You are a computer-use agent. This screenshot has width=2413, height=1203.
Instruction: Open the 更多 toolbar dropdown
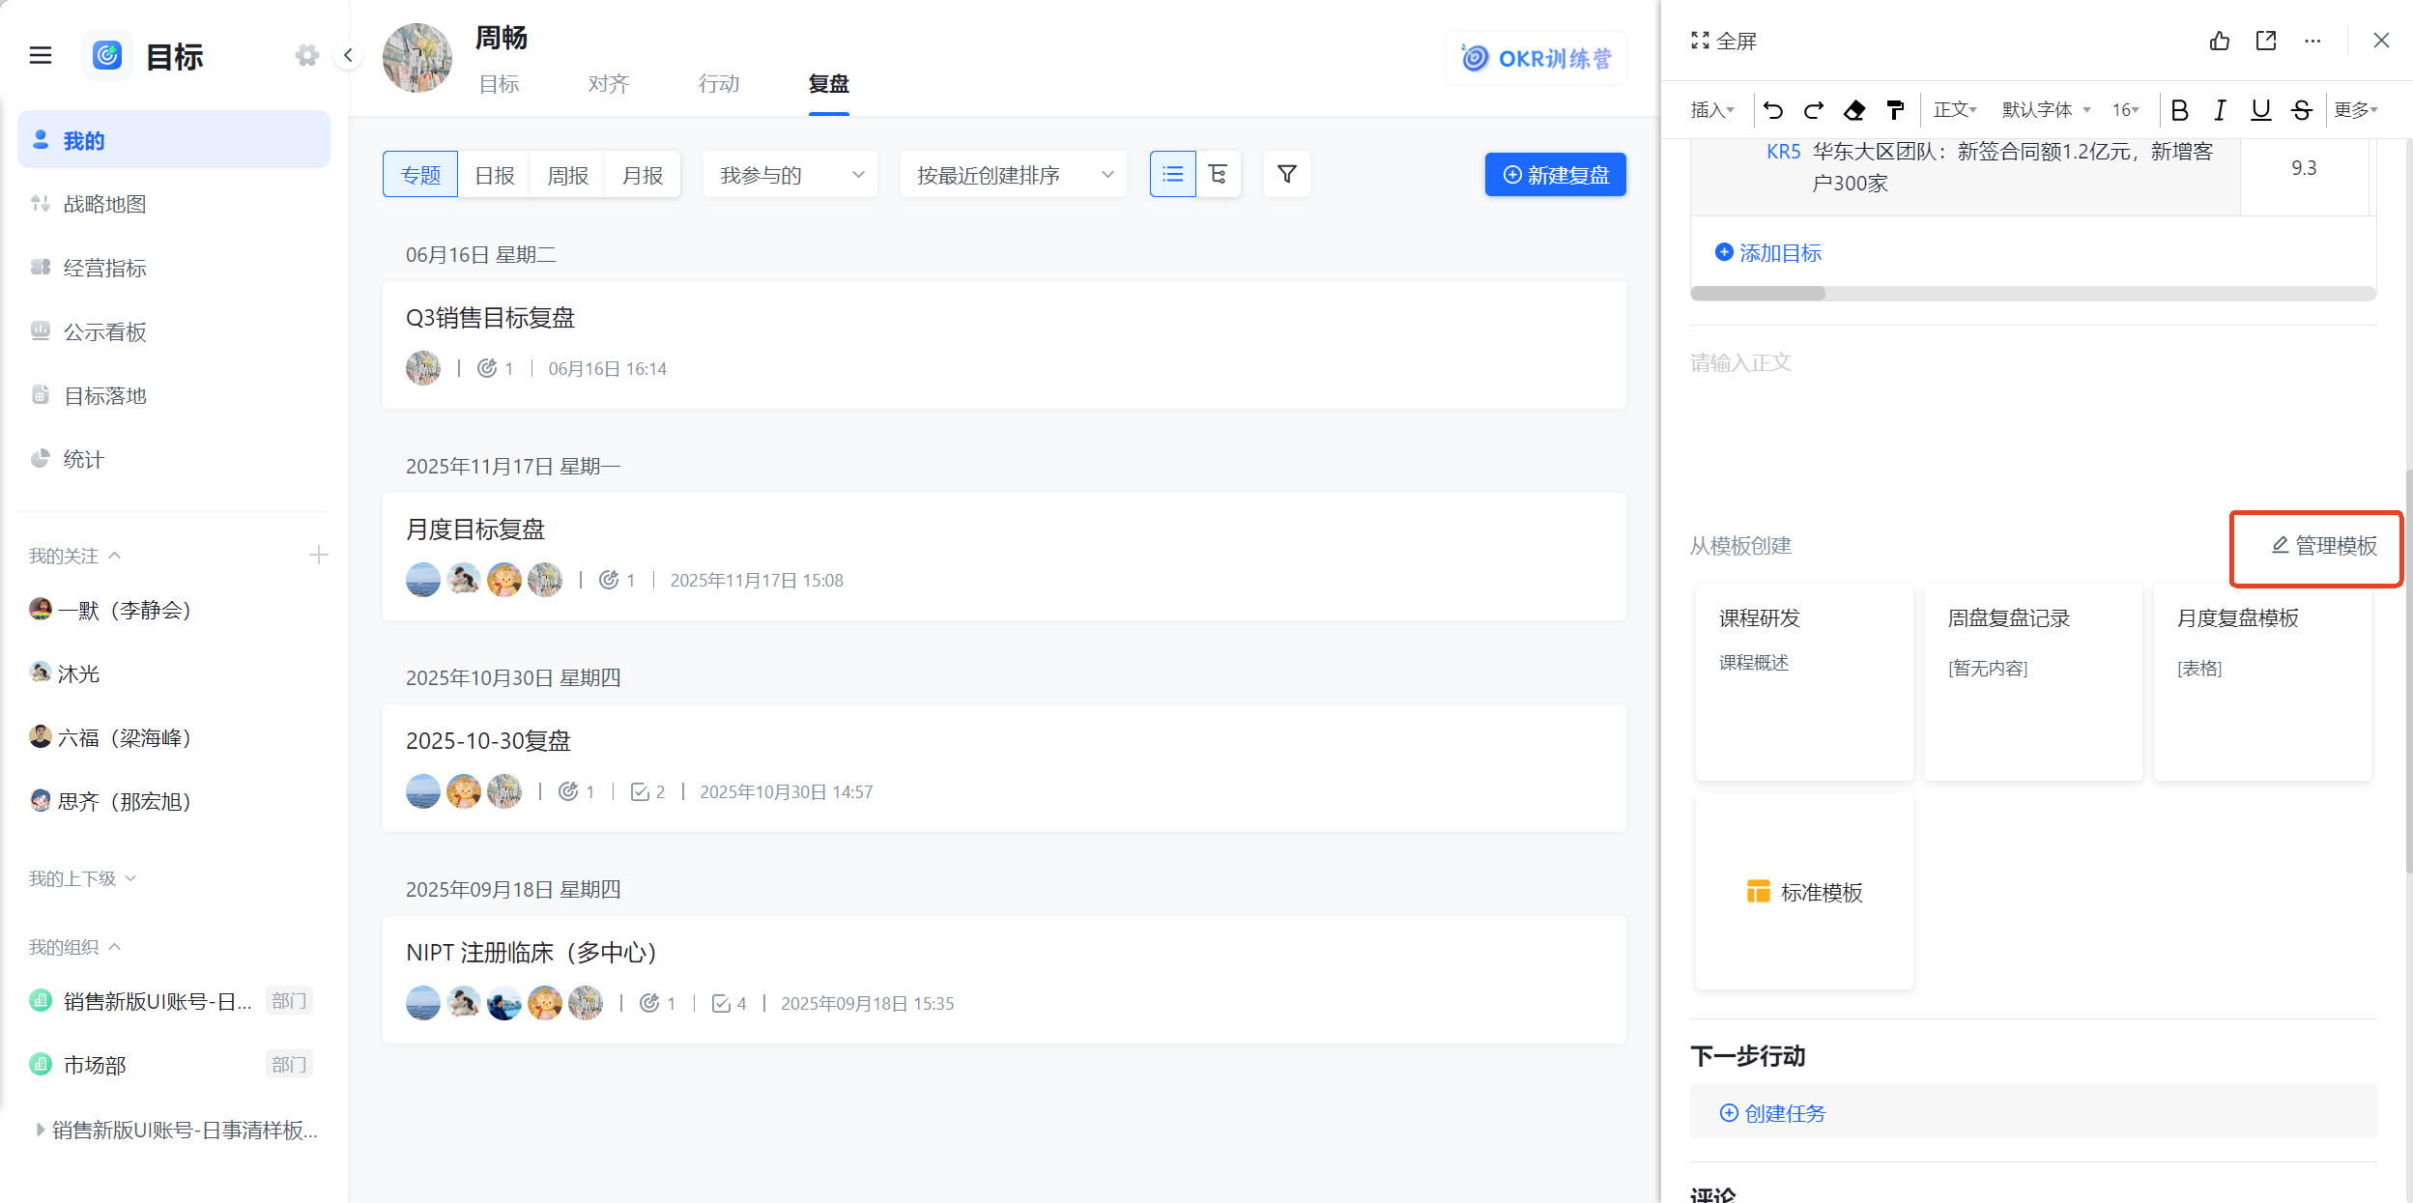(x=2355, y=110)
